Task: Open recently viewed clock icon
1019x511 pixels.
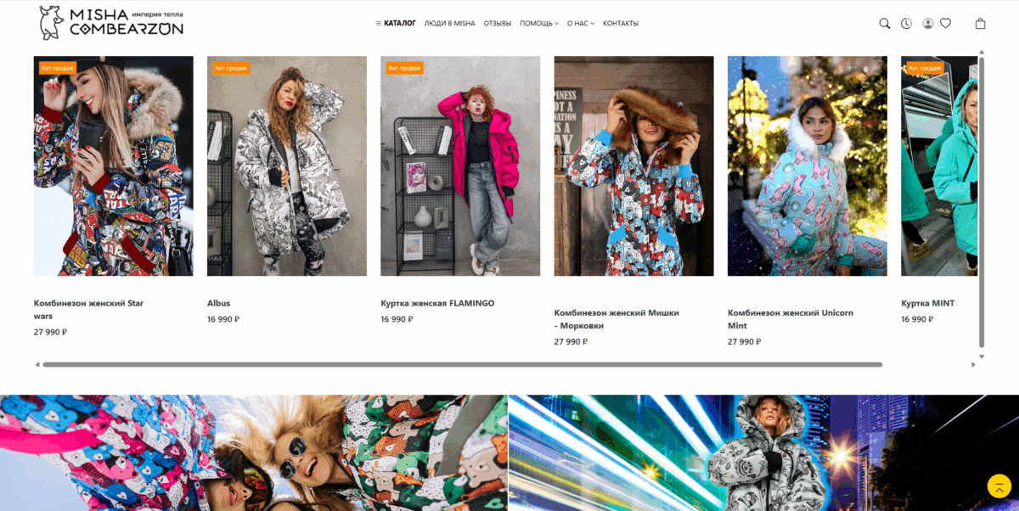Action: (906, 24)
